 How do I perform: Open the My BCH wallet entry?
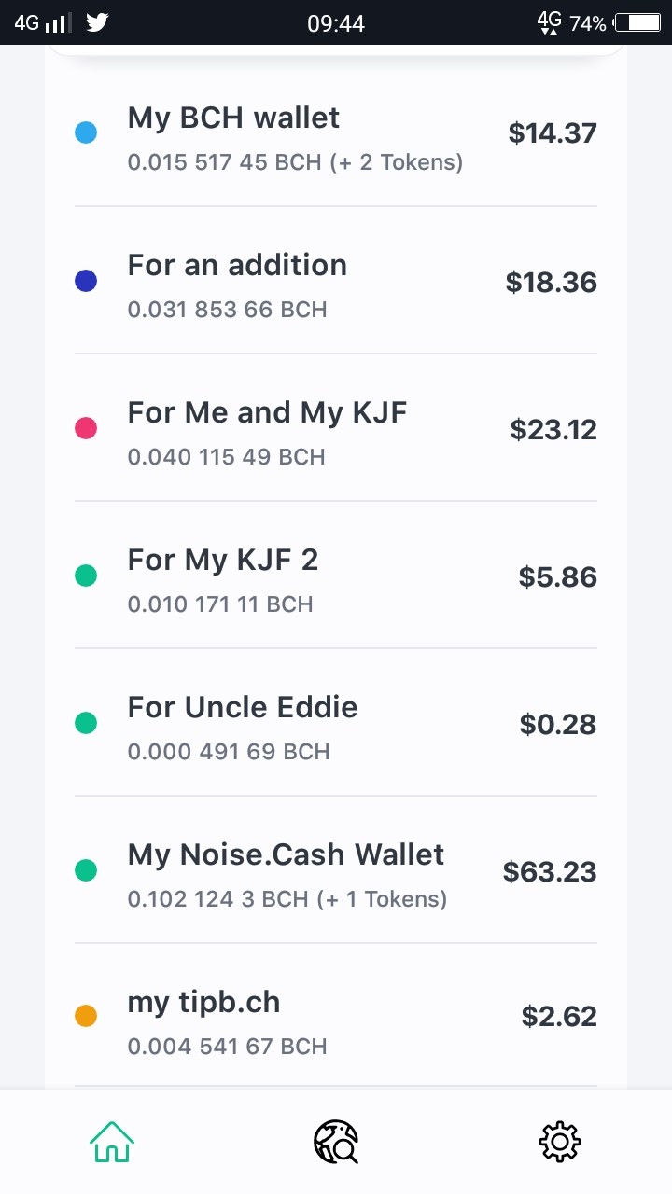coord(336,133)
